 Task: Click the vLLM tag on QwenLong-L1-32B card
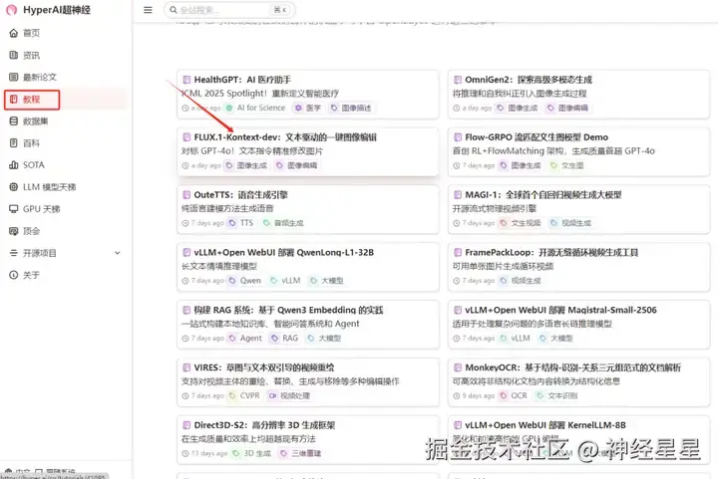(x=286, y=281)
